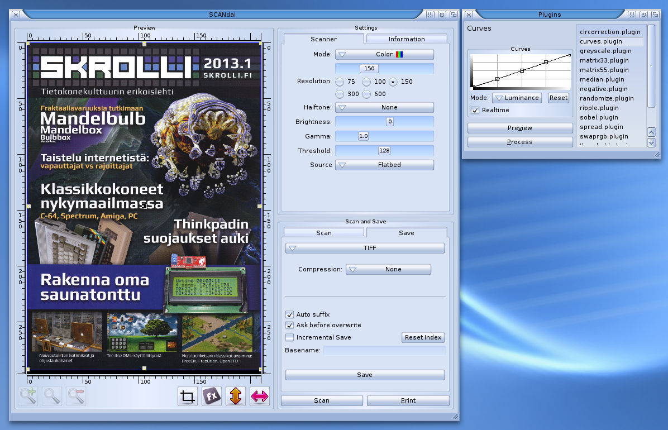The width and height of the screenshot is (668, 430).
Task: Switch to the Scan tab
Action: click(324, 233)
